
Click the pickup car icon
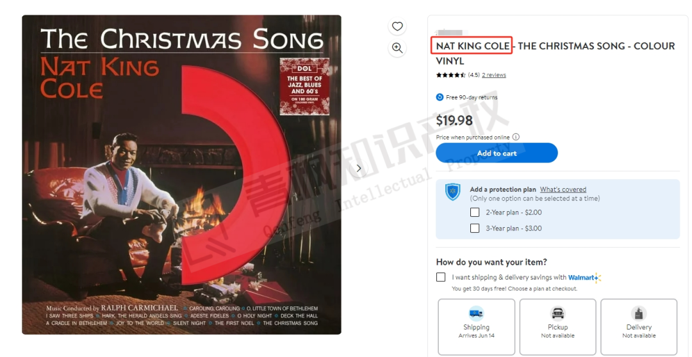click(558, 313)
